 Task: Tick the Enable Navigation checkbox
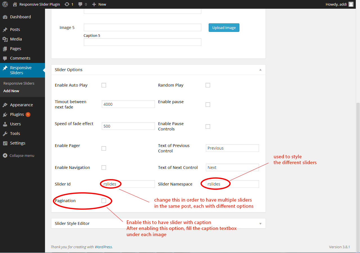[104, 168]
